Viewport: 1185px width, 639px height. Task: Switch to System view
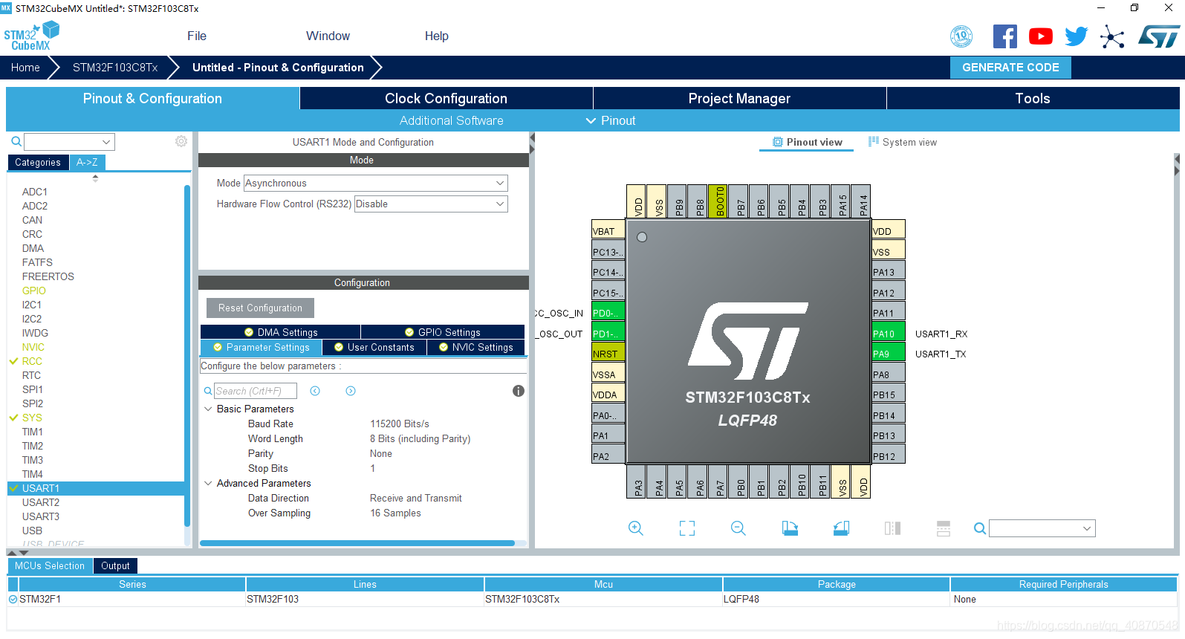coord(903,142)
